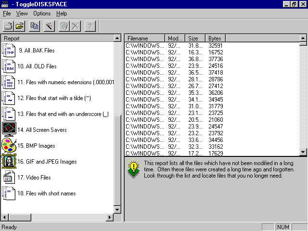Click the GIF and JPEG framed portrait icon
Viewport: 308px width, 231px height.
click(9, 161)
